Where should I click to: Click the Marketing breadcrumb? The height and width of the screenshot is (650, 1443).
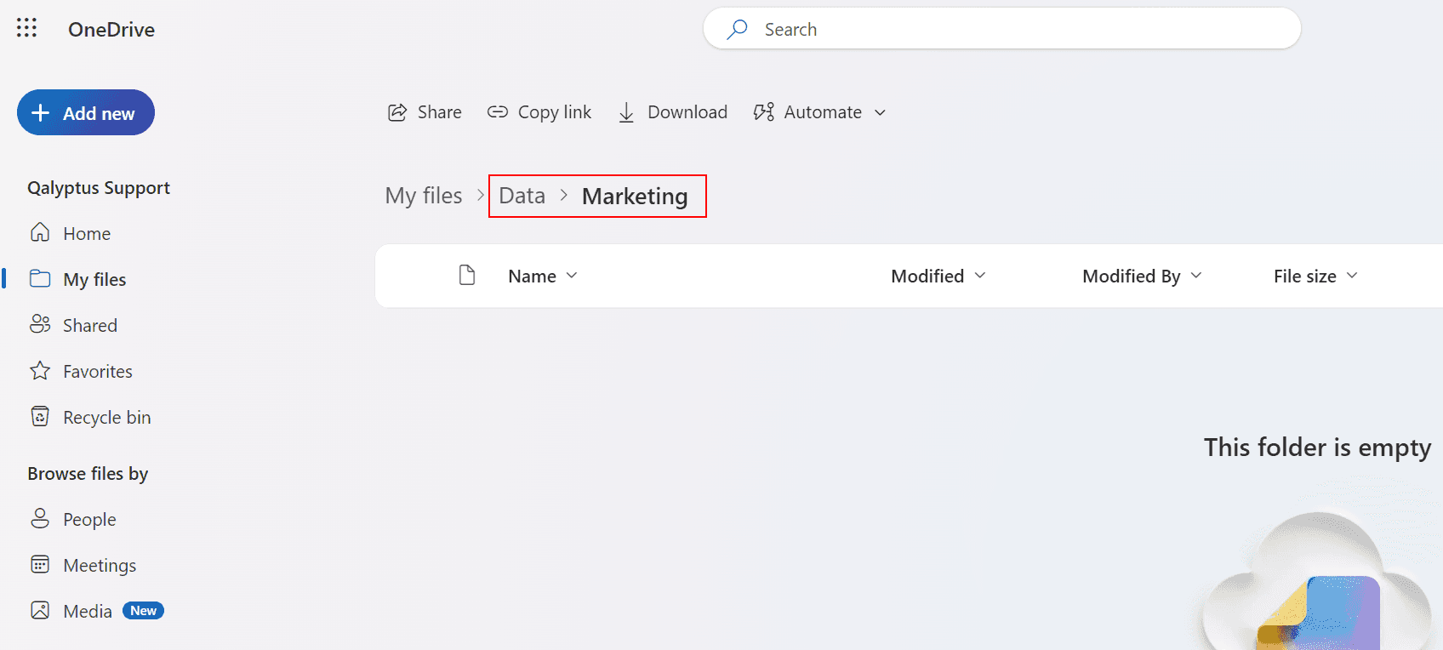[635, 197]
